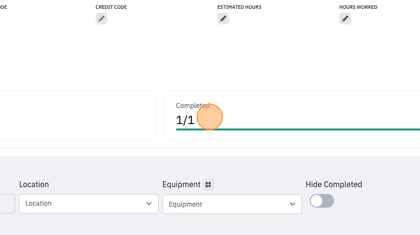
Task: Click the HOURS WORKED column heading
Action: (358, 7)
